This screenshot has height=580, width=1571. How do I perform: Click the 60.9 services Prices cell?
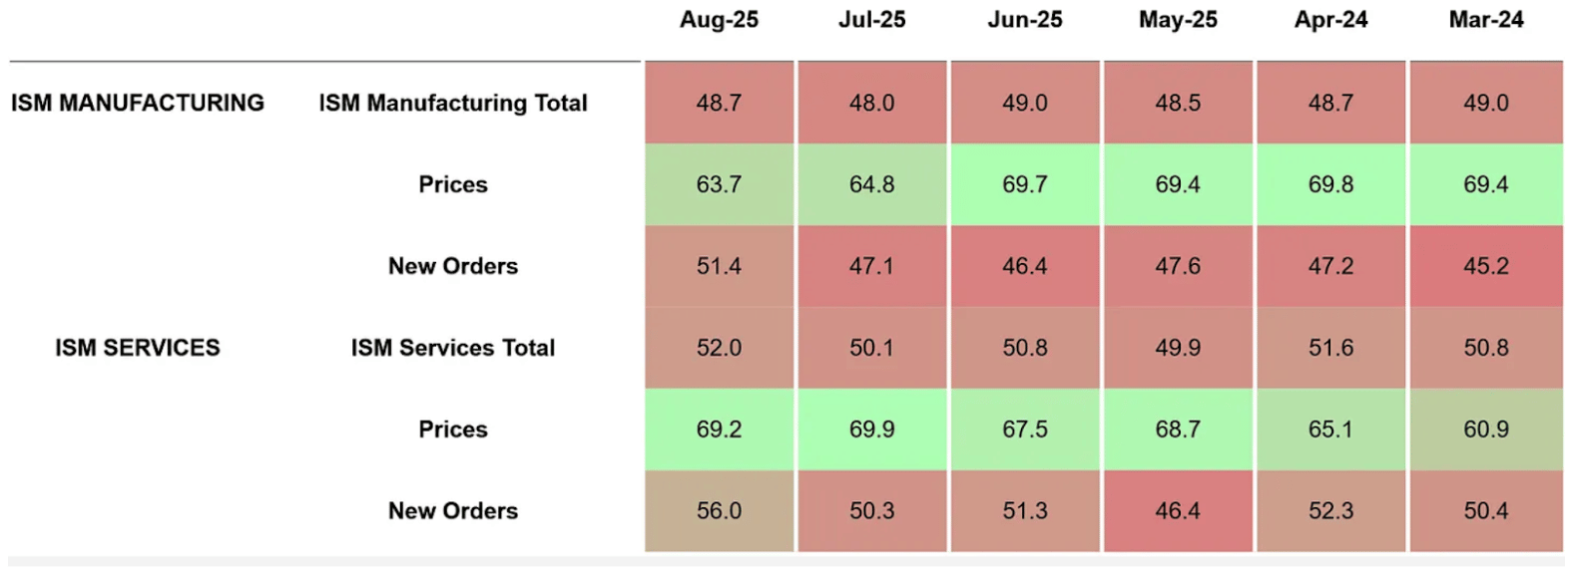coord(1485,430)
